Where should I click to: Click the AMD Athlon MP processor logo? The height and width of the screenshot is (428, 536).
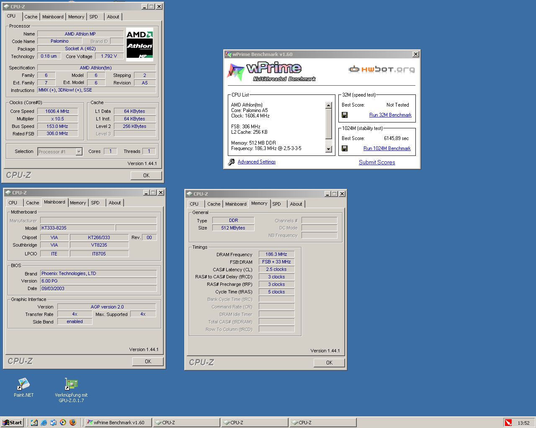pyautogui.click(x=139, y=45)
